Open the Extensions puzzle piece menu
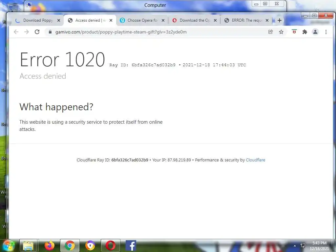This screenshot has height=252, width=336. pyautogui.click(x=305, y=32)
